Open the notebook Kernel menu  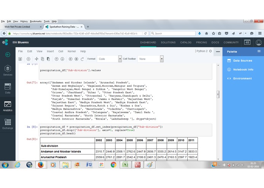click(71, 51)
